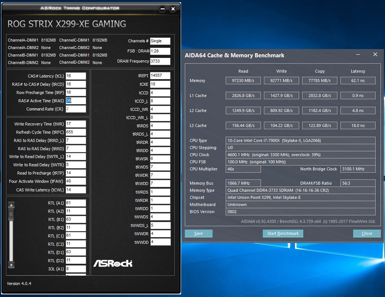Minimize the ASRock Timing Configurator window
The image size is (385, 297).
(162, 9)
